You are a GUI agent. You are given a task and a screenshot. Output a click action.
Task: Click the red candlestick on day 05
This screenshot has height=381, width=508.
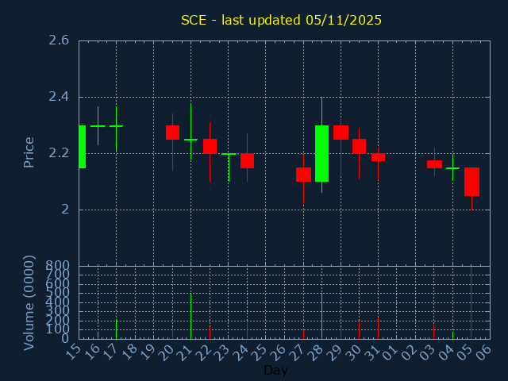(471, 182)
